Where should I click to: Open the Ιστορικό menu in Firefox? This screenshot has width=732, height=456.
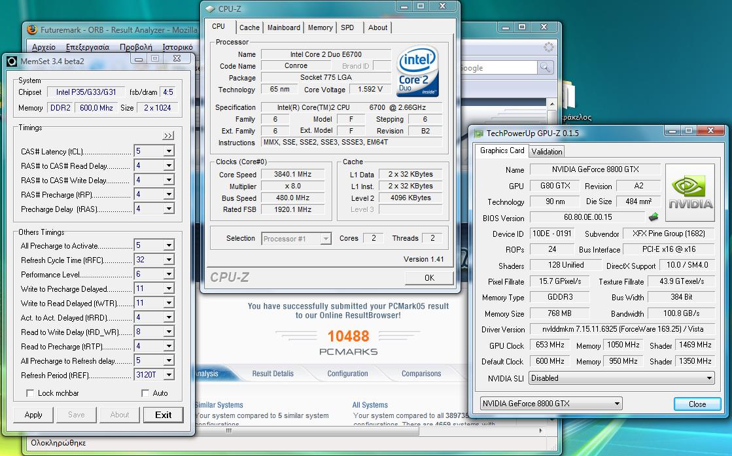click(x=177, y=47)
